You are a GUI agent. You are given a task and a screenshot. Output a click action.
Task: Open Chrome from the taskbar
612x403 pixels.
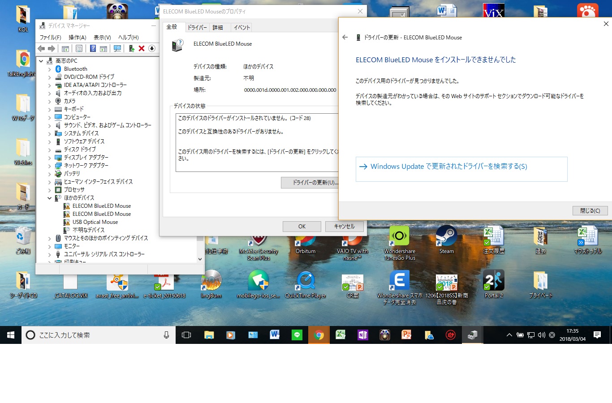click(319, 335)
